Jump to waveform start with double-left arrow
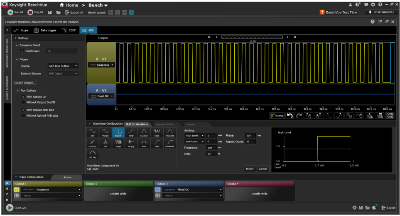Viewport: 400px width, 216px height. 209,37
